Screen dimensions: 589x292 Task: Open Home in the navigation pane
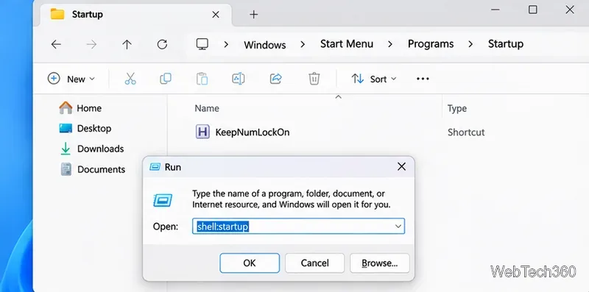click(x=89, y=108)
